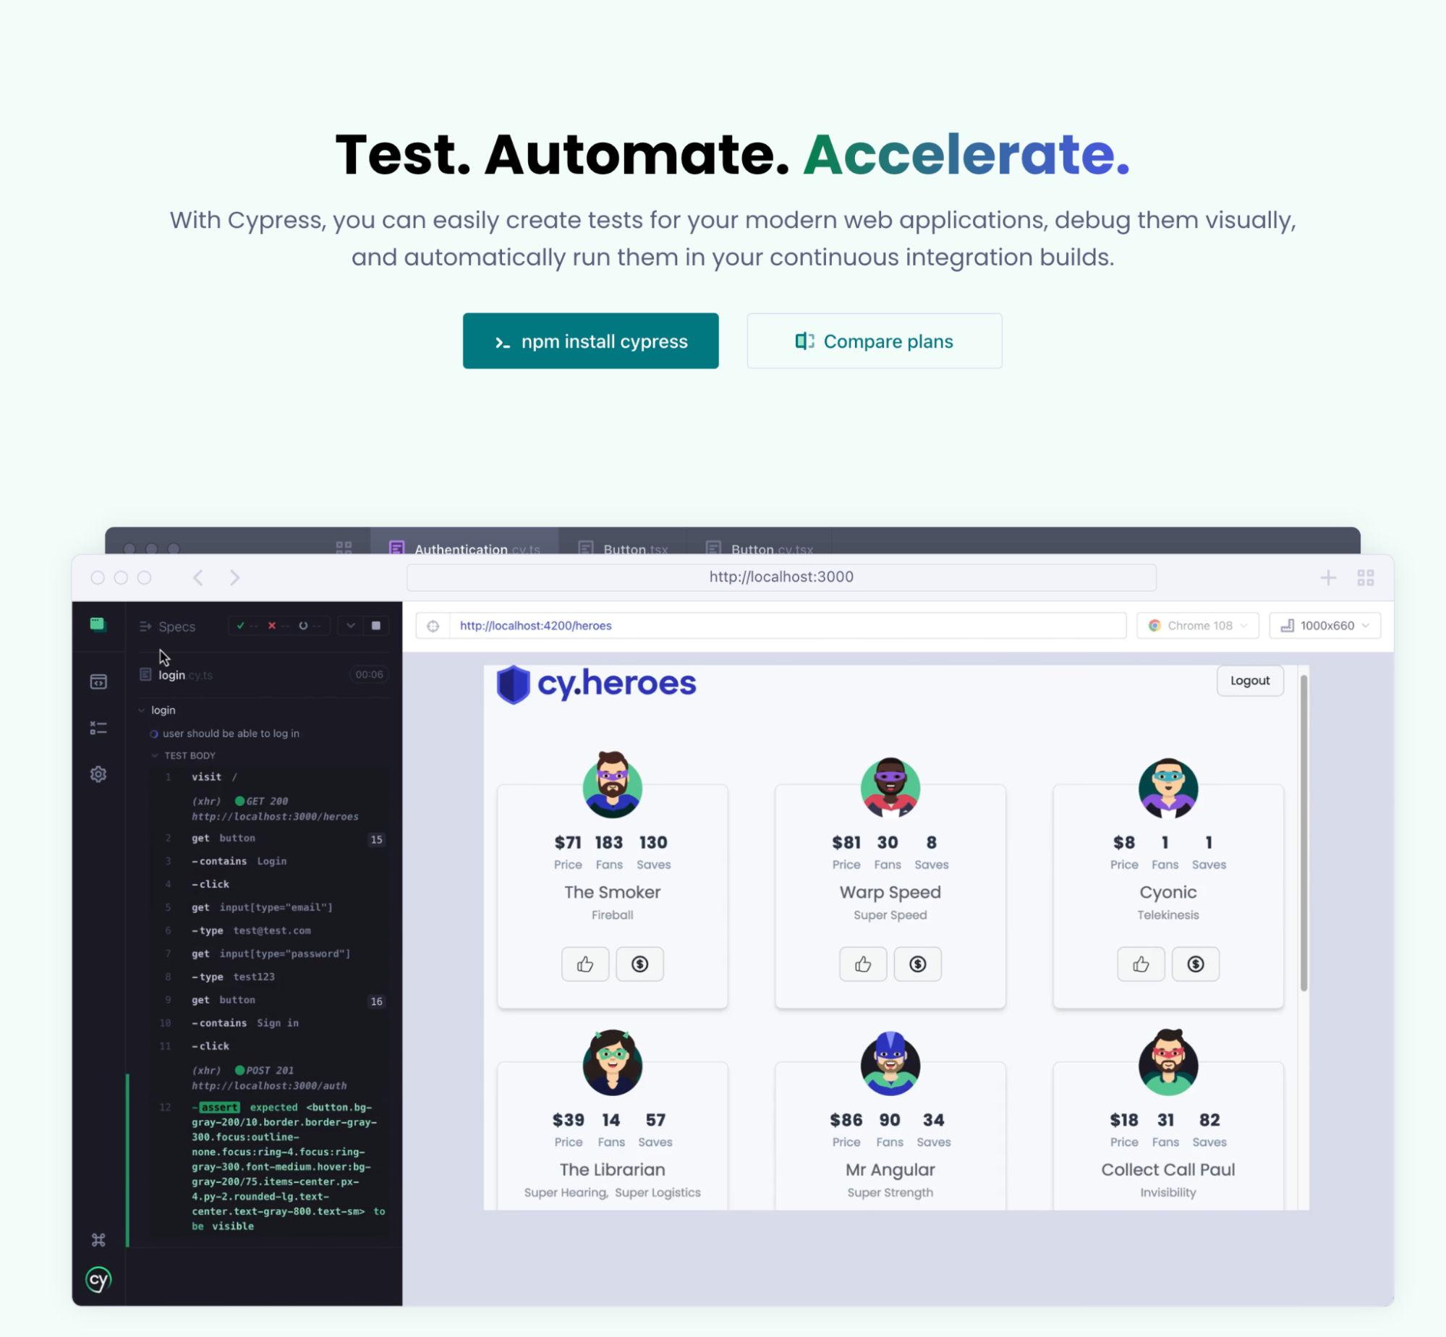Open the Chrome 108 browser dropdown

pyautogui.click(x=1197, y=626)
